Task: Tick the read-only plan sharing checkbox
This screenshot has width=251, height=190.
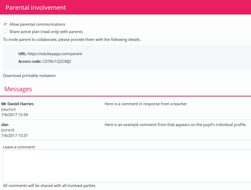Action: pyautogui.click(x=5, y=31)
